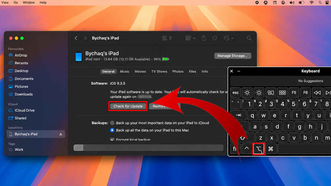Click the Mission Control key on the on-screen keyboard

coord(271,93)
